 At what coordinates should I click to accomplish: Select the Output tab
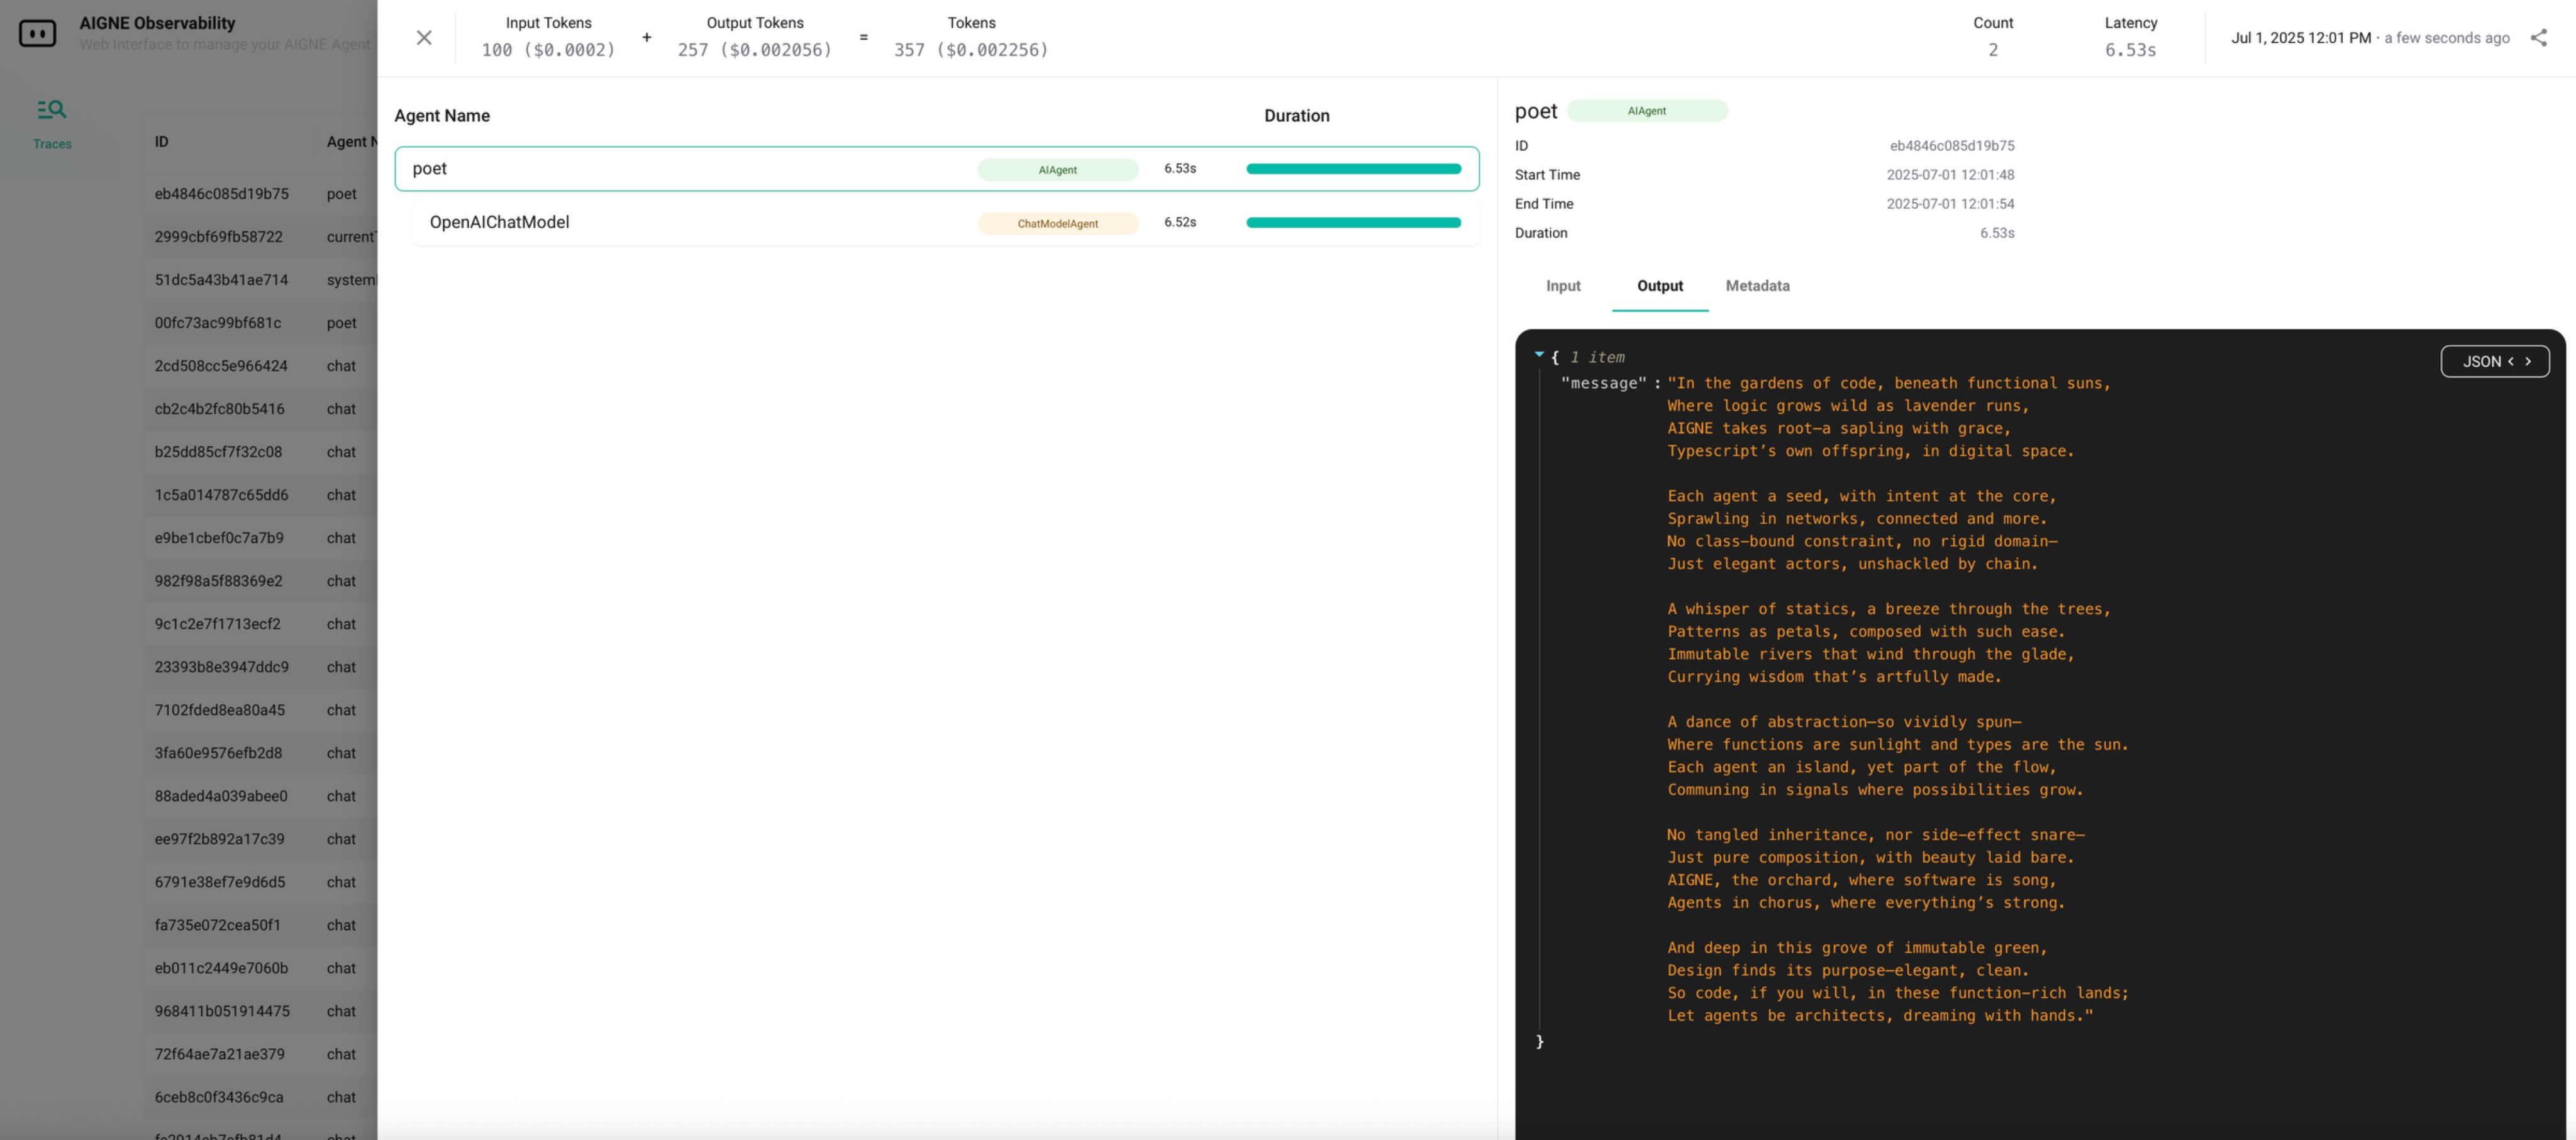coord(1660,286)
